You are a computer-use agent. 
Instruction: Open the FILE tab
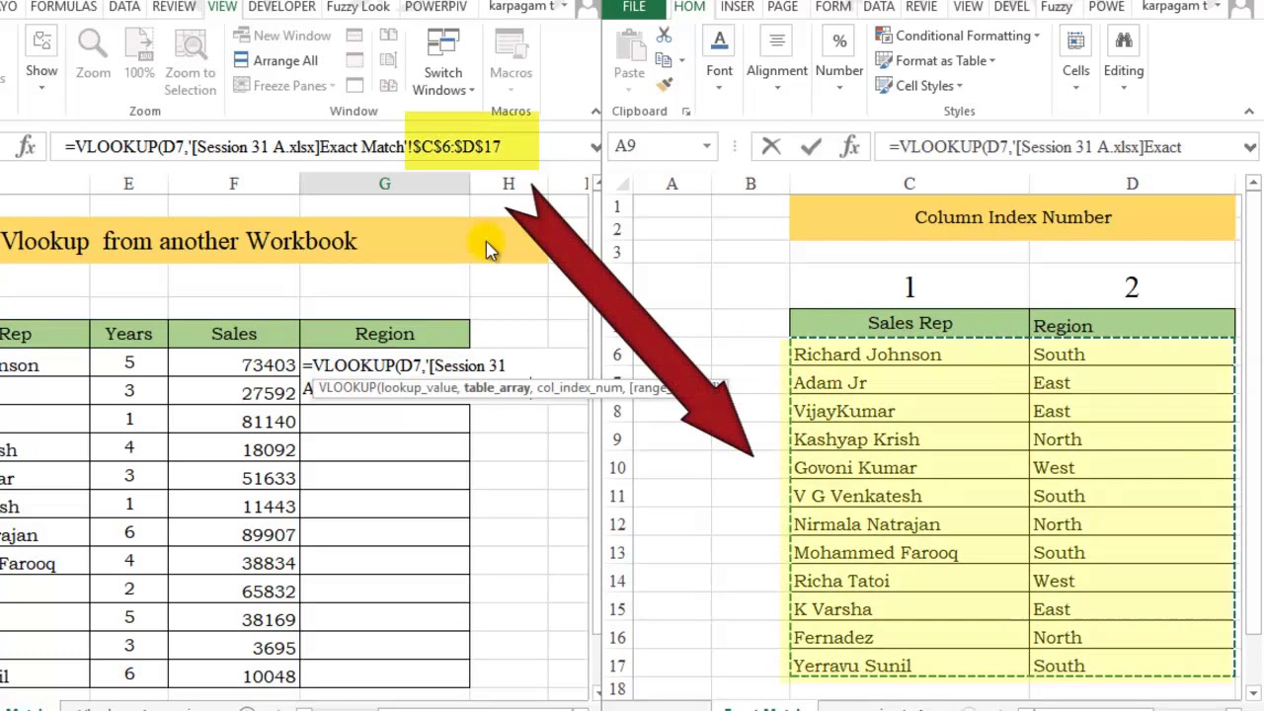[634, 7]
